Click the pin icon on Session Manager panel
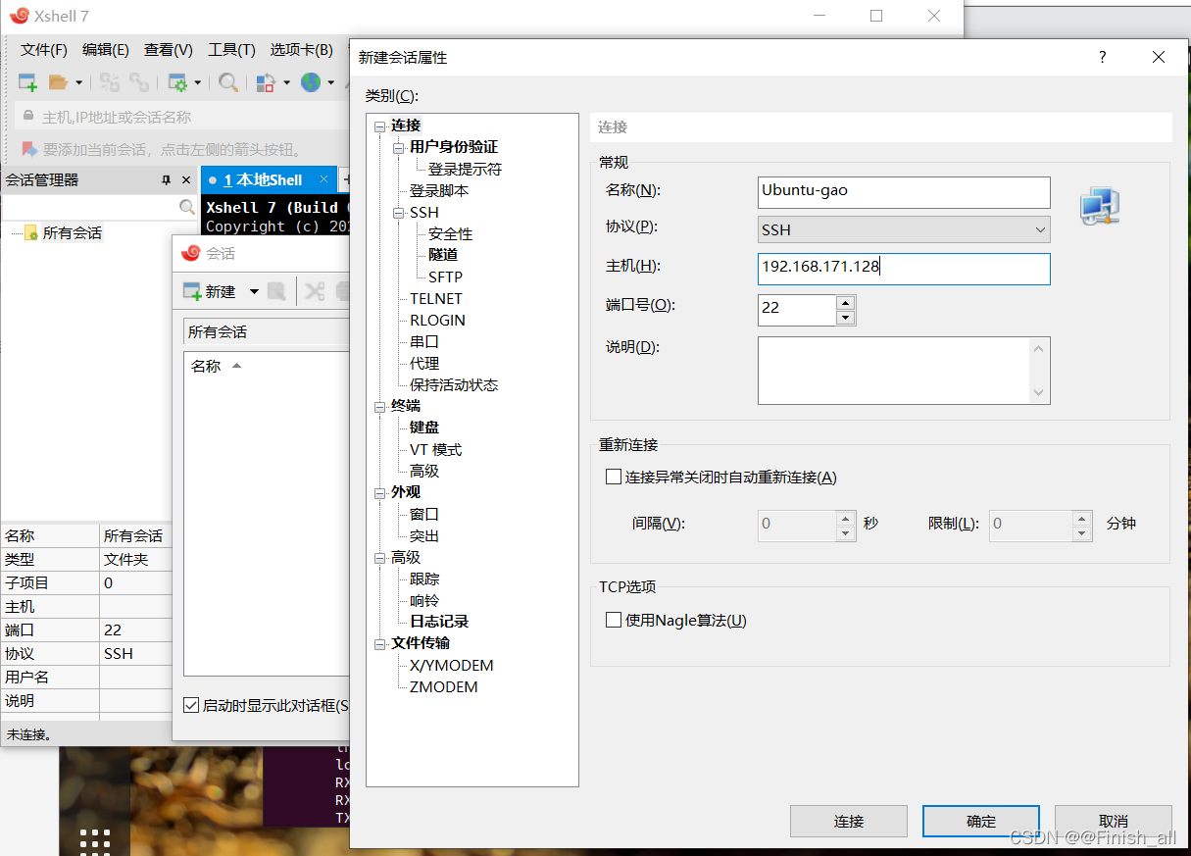1191x856 pixels. 166,180
